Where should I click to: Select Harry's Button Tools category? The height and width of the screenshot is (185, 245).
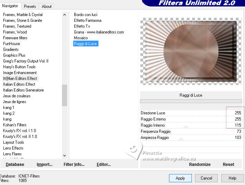[19, 67]
